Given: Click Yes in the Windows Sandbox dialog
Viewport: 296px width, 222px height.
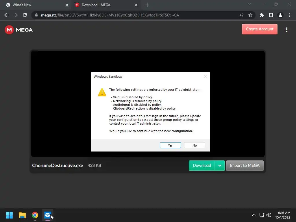Looking at the screenshot, I should 170,145.
